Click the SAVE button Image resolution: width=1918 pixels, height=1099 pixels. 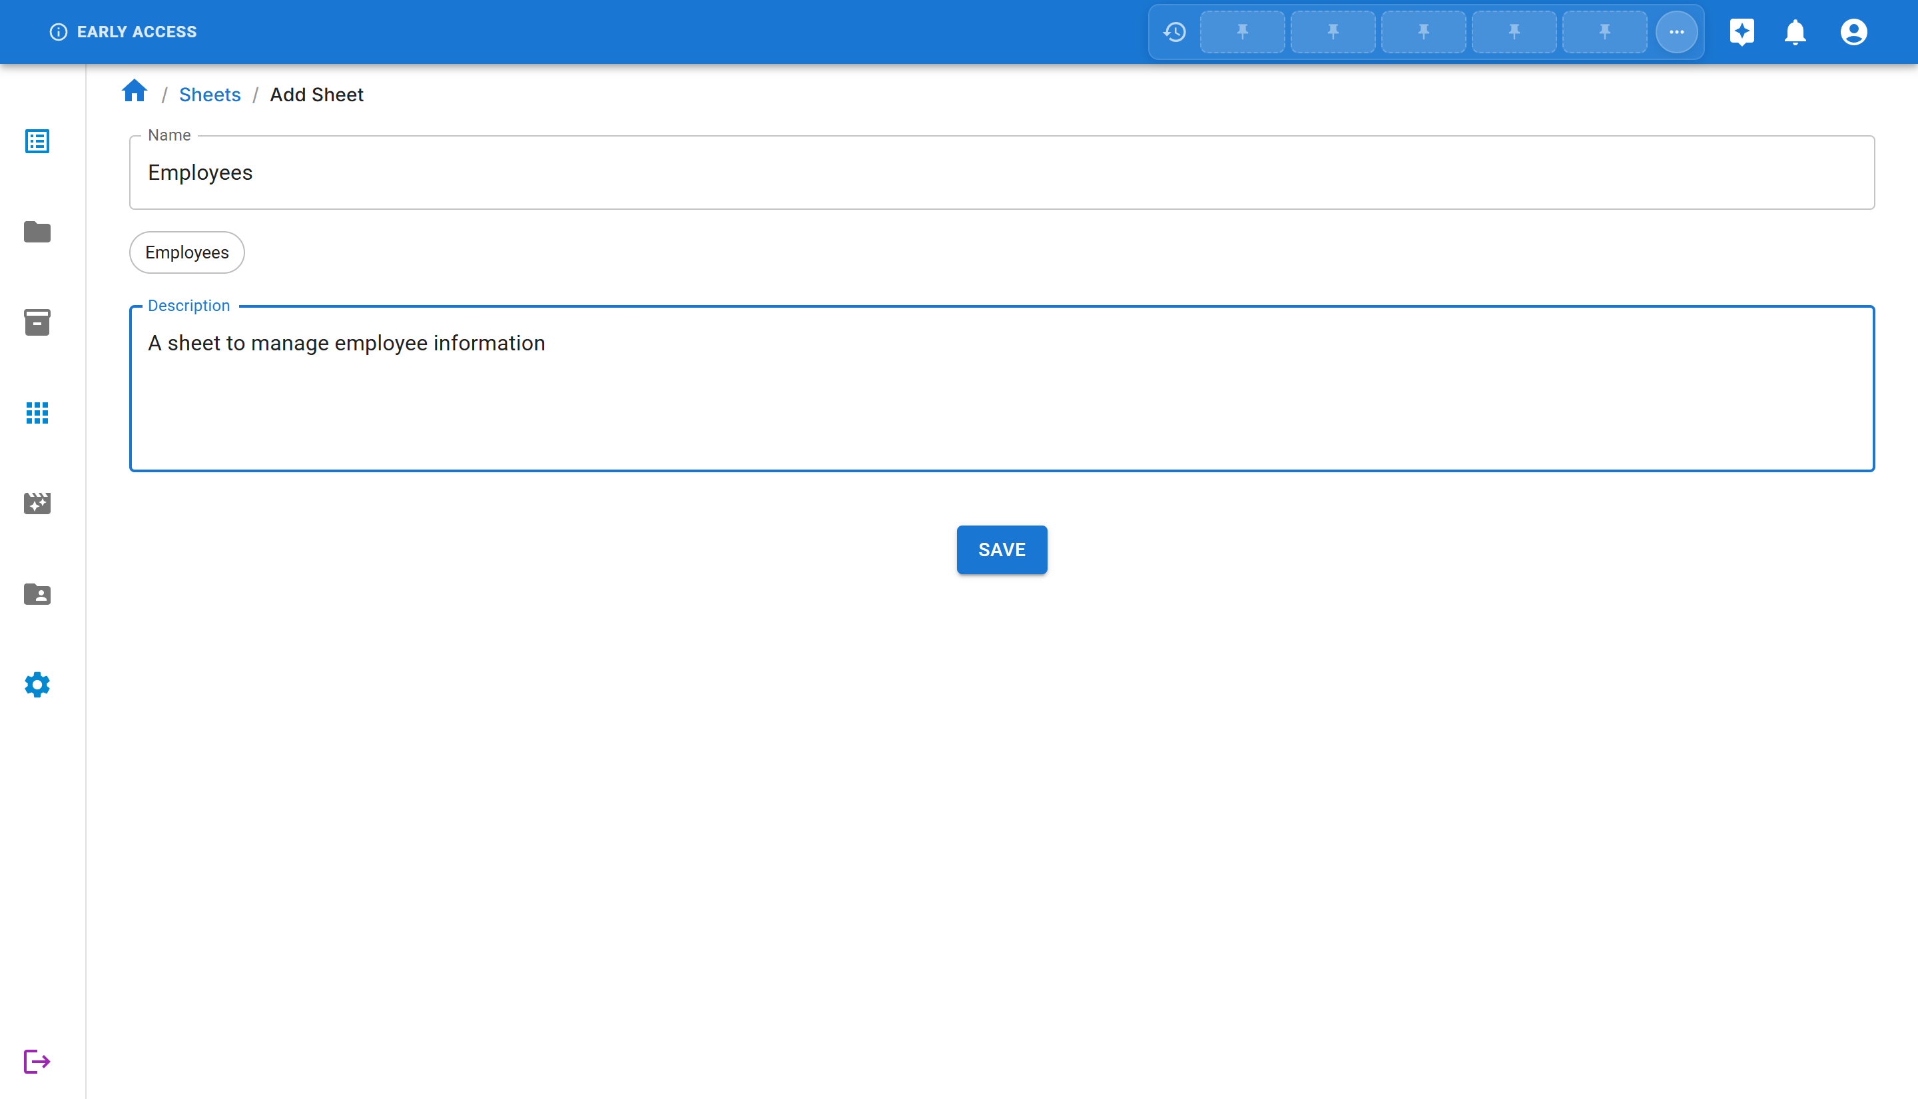(x=1001, y=549)
